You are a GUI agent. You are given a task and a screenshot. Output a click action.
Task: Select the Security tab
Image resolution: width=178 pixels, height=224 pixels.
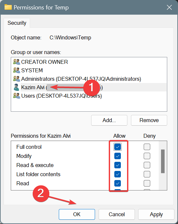coord(17,23)
